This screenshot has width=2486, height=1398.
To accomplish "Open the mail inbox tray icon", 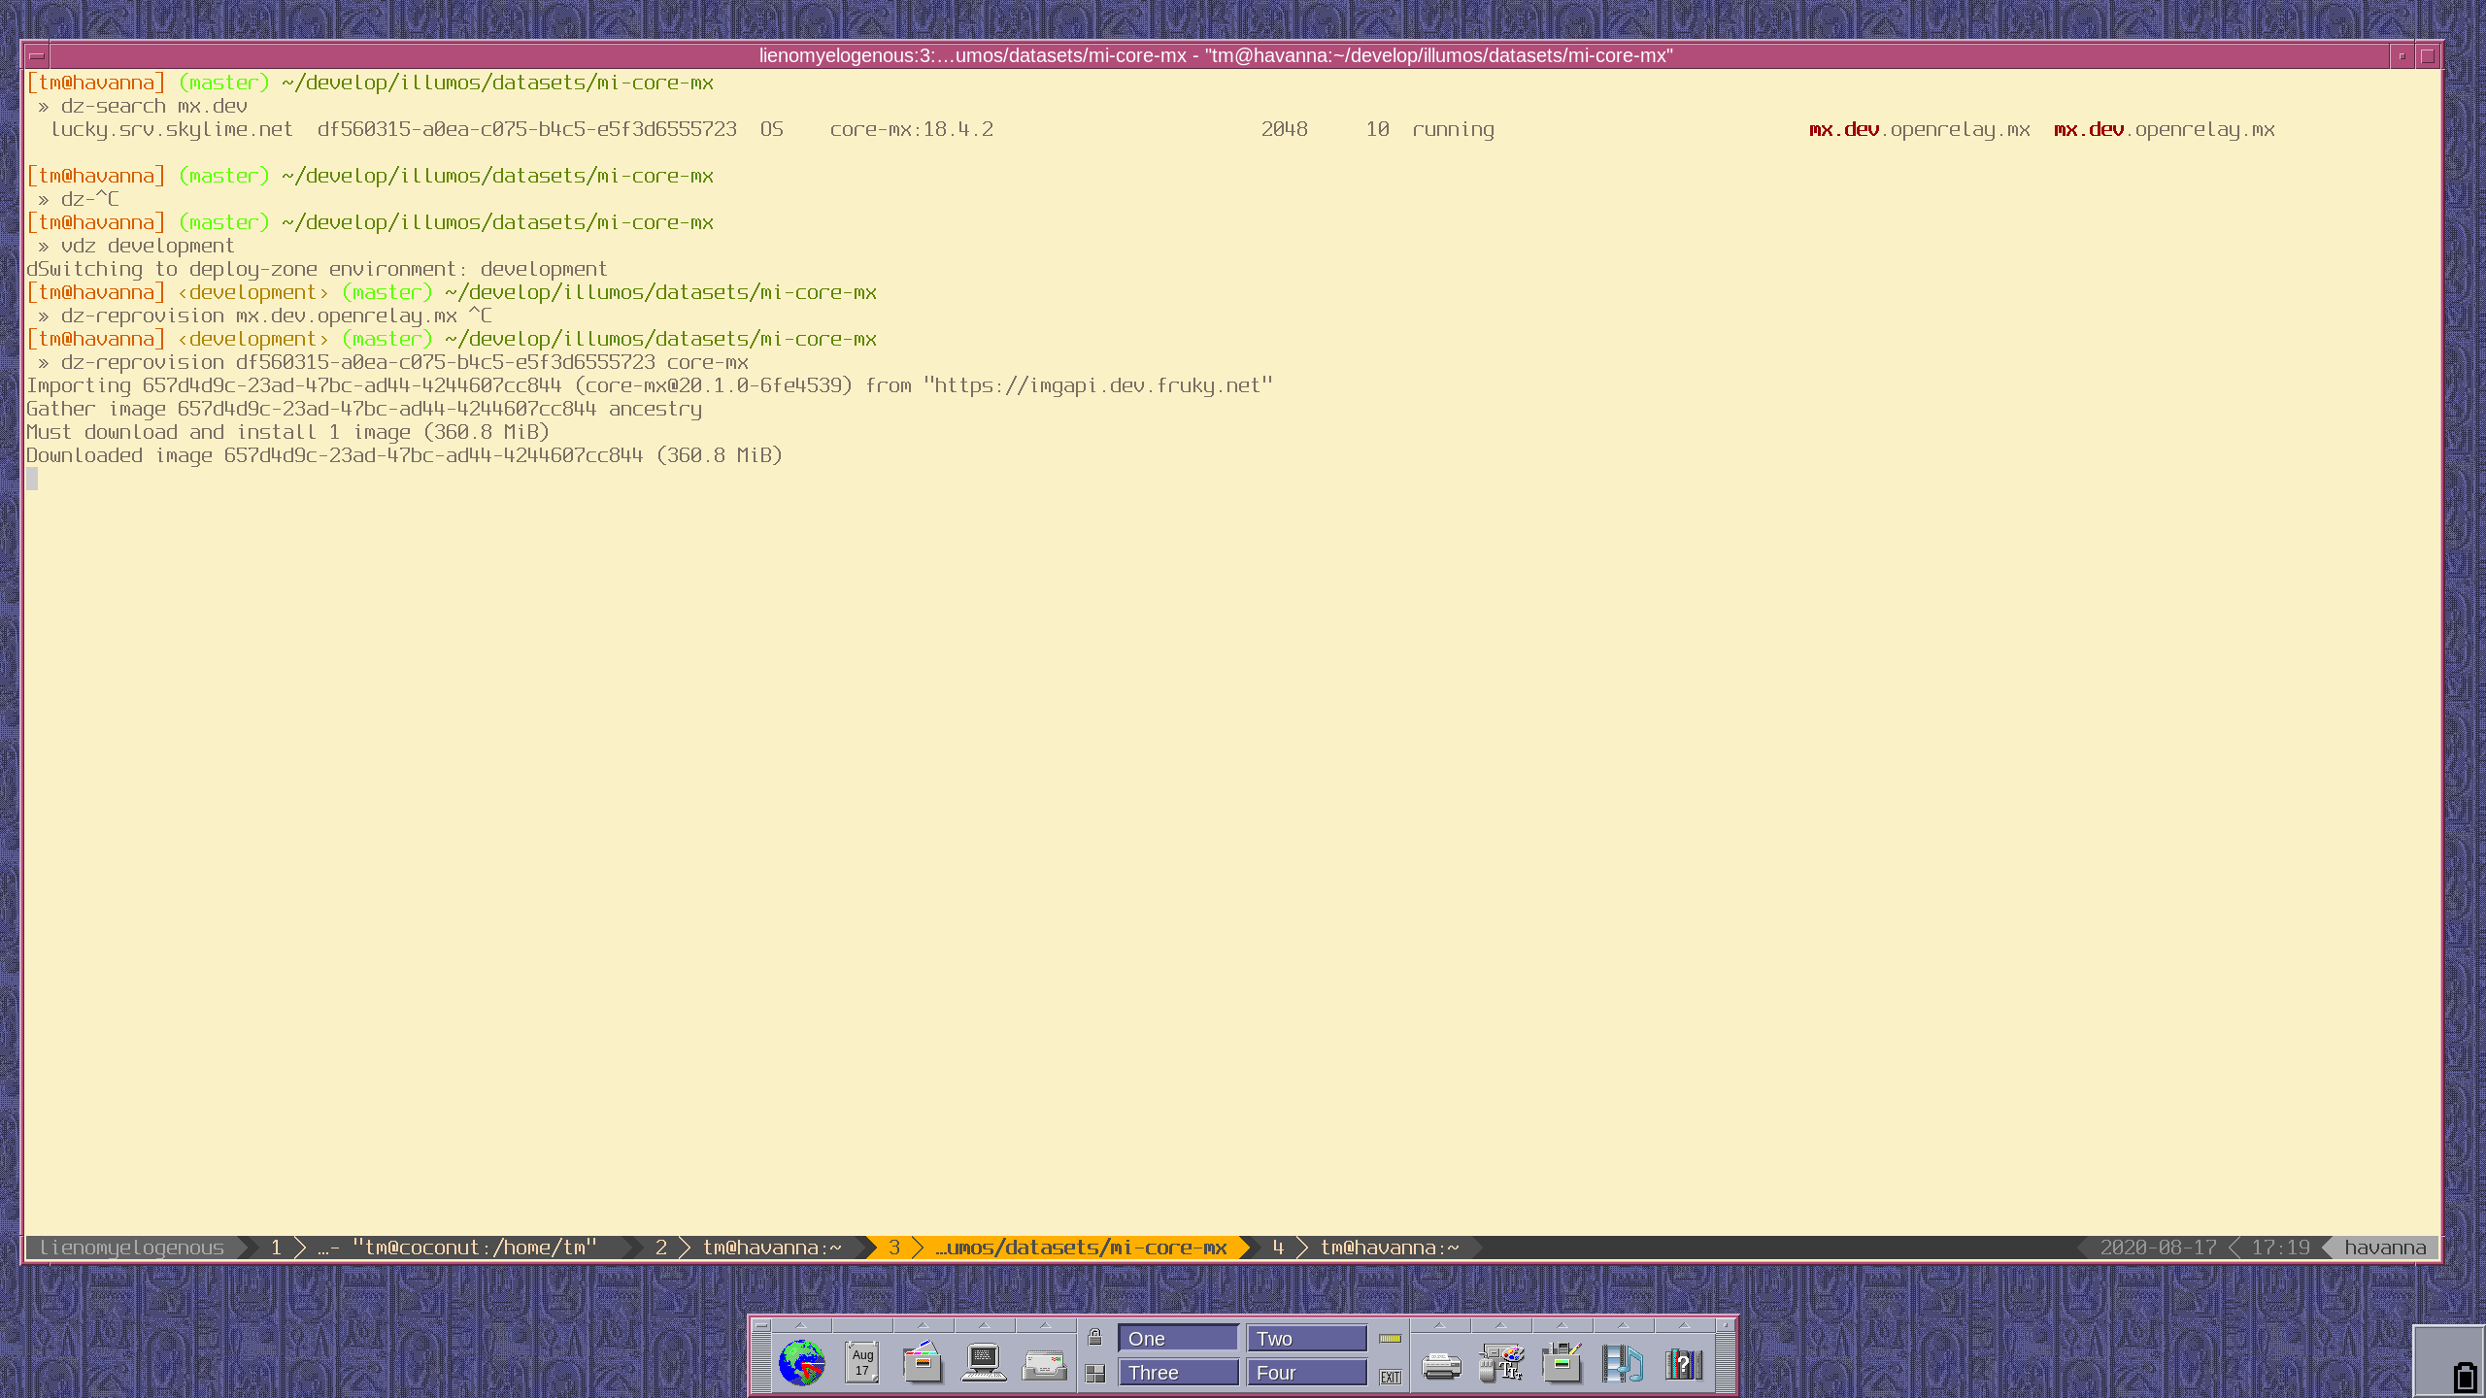I will tap(1044, 1365).
